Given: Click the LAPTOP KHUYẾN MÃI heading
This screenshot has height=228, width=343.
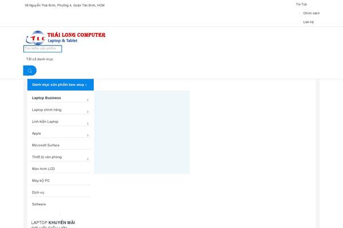Looking at the screenshot, I should pos(53,222).
